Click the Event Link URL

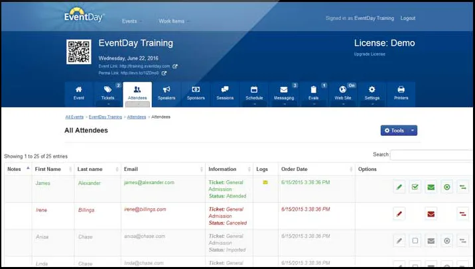click(145, 66)
